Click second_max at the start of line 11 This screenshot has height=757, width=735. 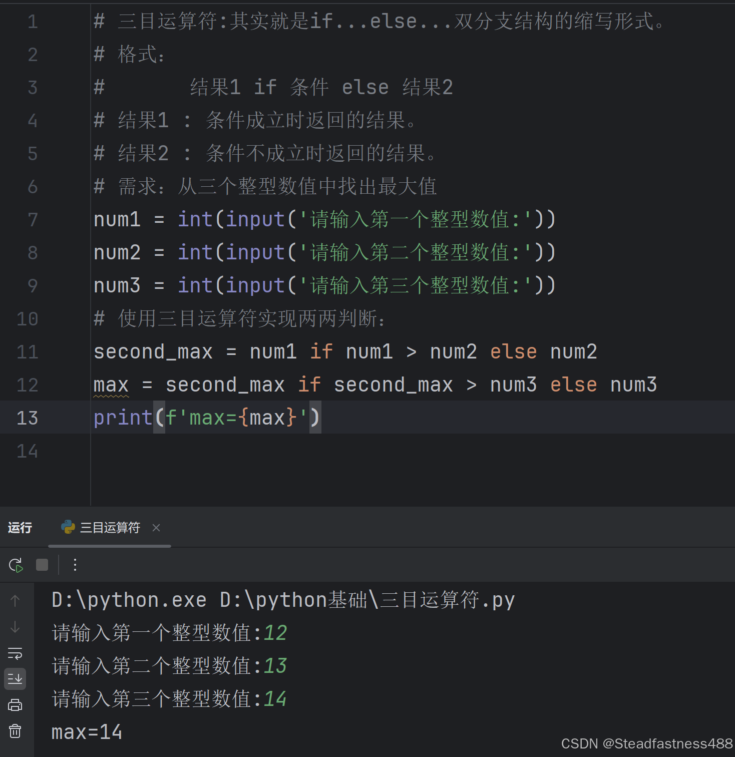(x=153, y=351)
